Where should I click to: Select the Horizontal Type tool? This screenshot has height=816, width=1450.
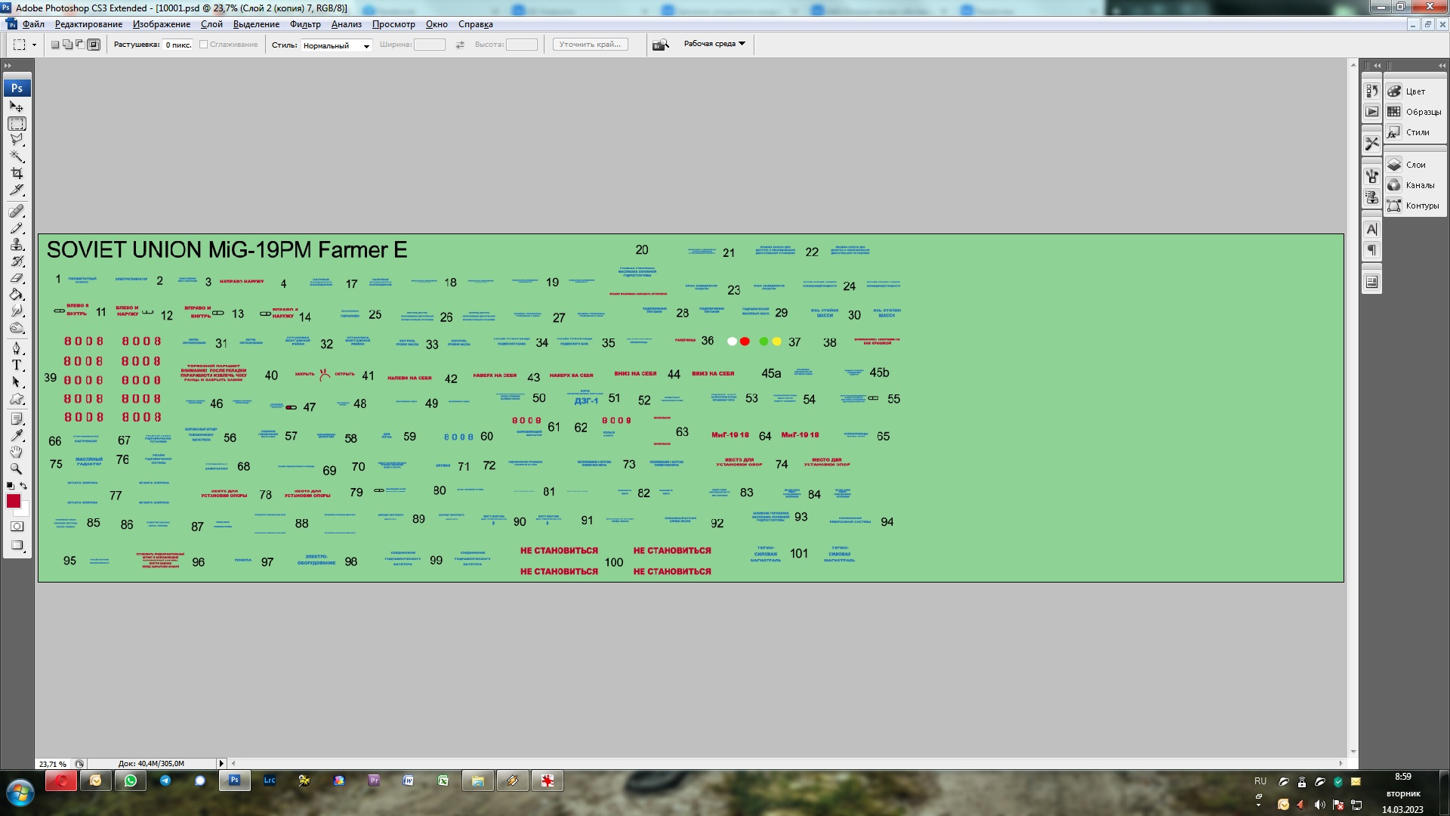(x=17, y=365)
